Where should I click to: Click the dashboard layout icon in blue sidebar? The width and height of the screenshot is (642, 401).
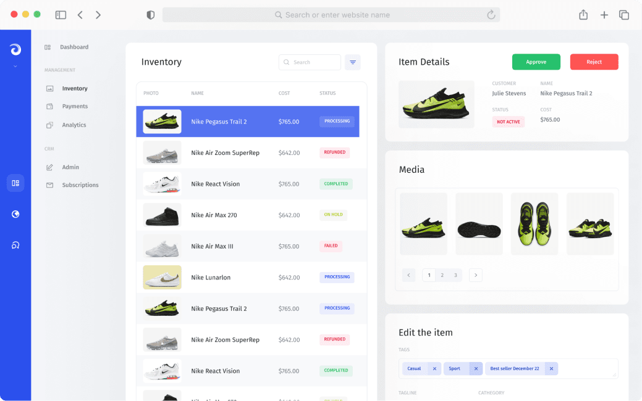[15, 183]
